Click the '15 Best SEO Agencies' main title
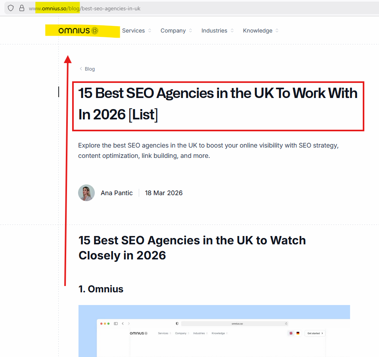Image resolution: width=379 pixels, height=357 pixels. [218, 104]
